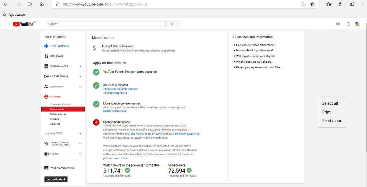Viewport: 367px width, 187px height.
Task: Expand the Translations & Transcriptions chevron
Action: pyautogui.click(x=80, y=144)
